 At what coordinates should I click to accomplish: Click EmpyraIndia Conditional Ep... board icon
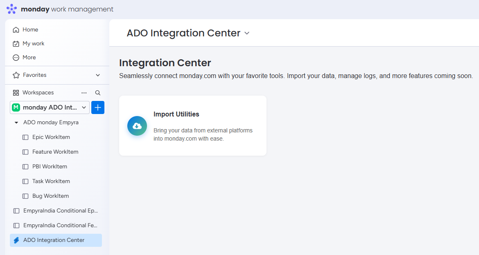(x=16, y=211)
